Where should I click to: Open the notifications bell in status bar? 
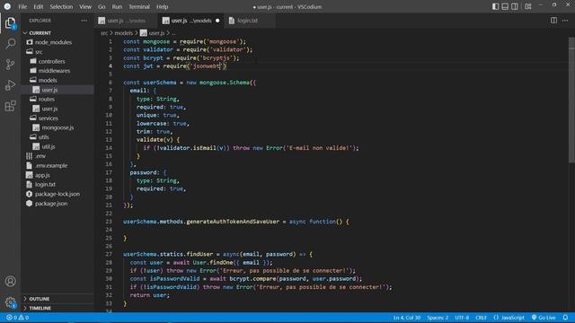pyautogui.click(x=565, y=318)
